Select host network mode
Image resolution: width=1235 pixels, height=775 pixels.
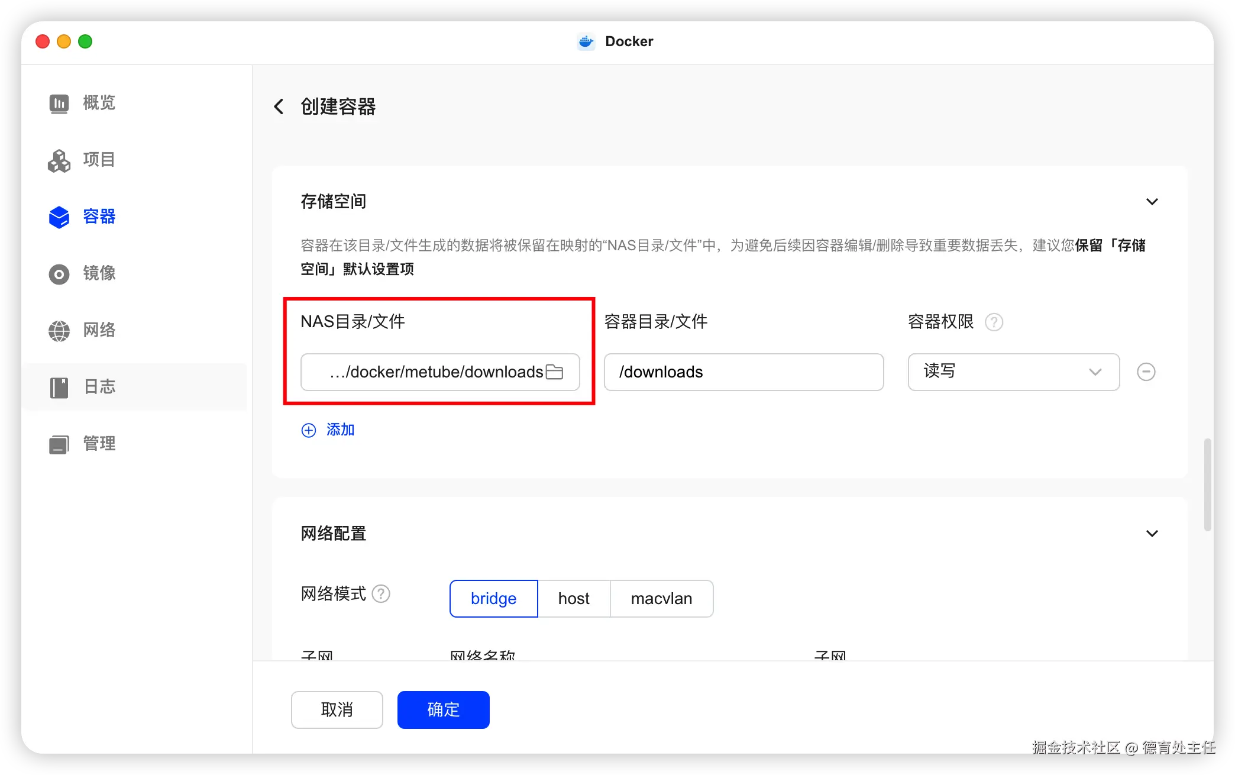[574, 599]
